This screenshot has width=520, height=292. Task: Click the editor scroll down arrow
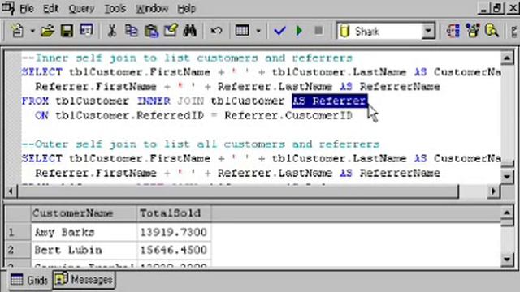pos(507,176)
